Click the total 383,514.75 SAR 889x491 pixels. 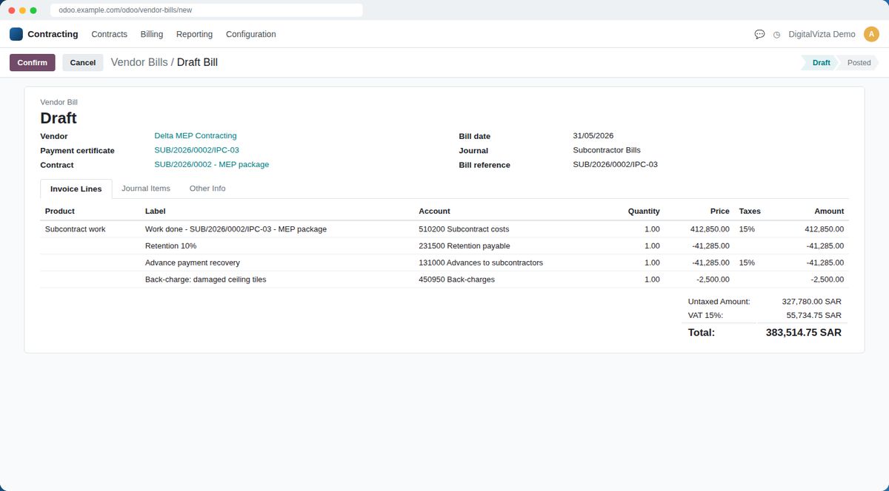coord(804,333)
